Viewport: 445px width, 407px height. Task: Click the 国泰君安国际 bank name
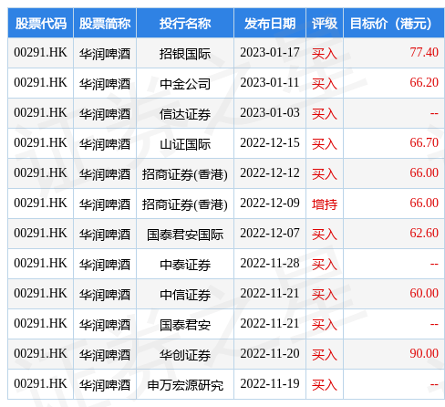(185, 235)
